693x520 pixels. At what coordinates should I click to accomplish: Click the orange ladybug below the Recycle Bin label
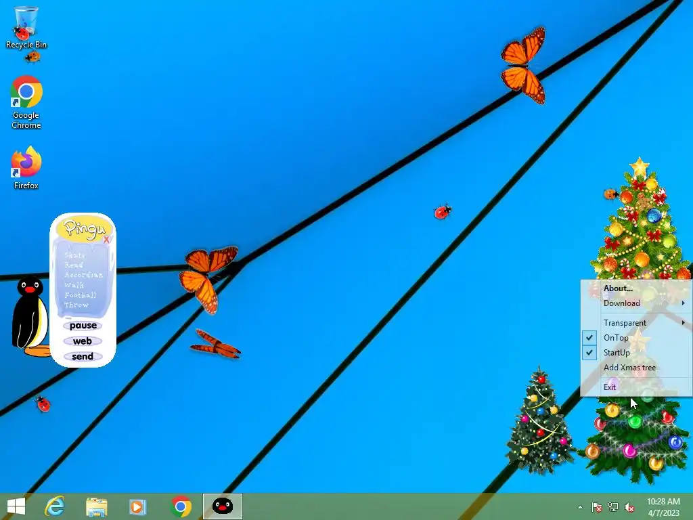point(32,56)
